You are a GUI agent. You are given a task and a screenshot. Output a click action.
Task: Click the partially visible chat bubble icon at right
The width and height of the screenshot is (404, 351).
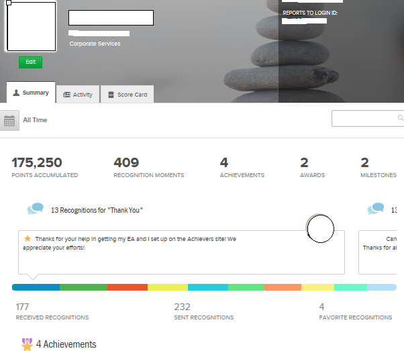(375, 209)
